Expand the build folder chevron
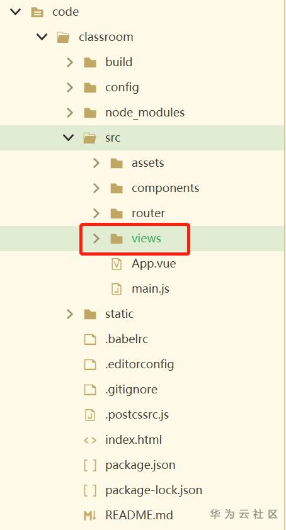The image size is (286, 530). pos(70,62)
